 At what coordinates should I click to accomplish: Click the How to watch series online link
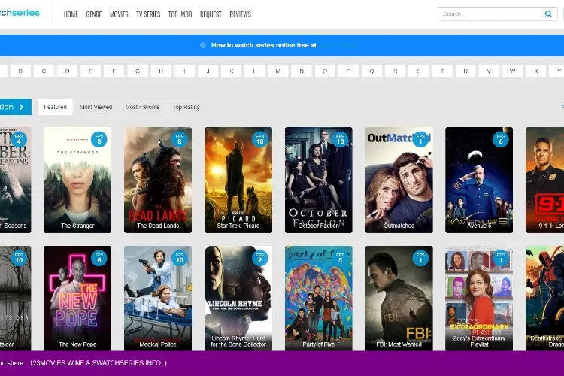tap(264, 45)
